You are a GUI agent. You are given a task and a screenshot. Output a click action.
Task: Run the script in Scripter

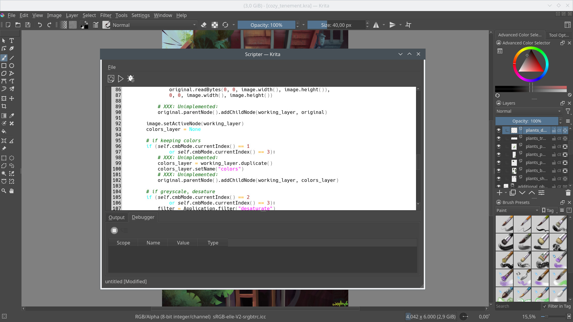coord(121,79)
